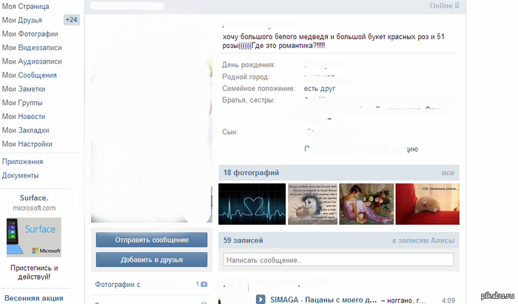Open heartbeat heart photo thumbnail

tap(252, 204)
